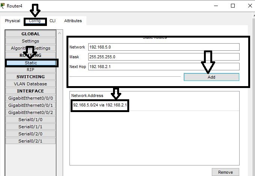The image size is (255, 176).
Task: Open global Settings in sidebar
Action: (30, 41)
